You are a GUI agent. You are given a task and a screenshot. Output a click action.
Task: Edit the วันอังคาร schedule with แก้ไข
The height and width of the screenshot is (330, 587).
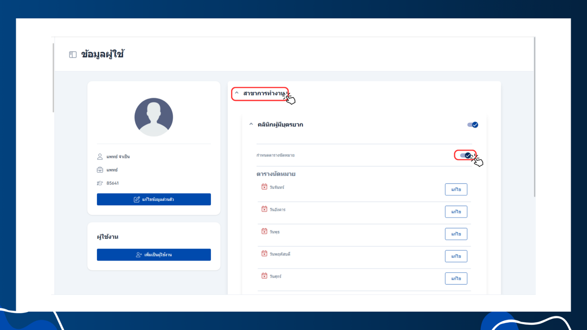pyautogui.click(x=456, y=212)
